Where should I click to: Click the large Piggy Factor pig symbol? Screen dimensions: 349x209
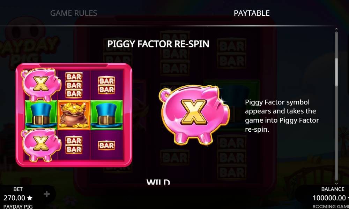(x=194, y=115)
